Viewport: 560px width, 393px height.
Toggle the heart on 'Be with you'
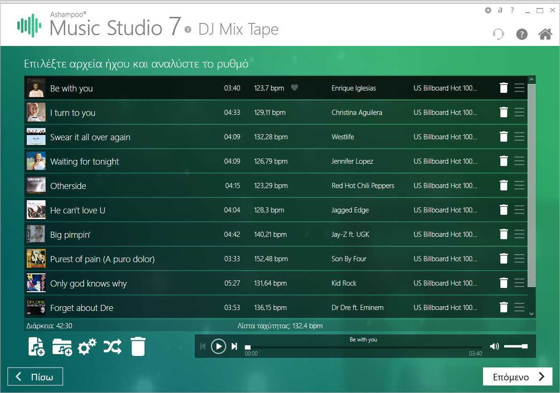point(294,87)
